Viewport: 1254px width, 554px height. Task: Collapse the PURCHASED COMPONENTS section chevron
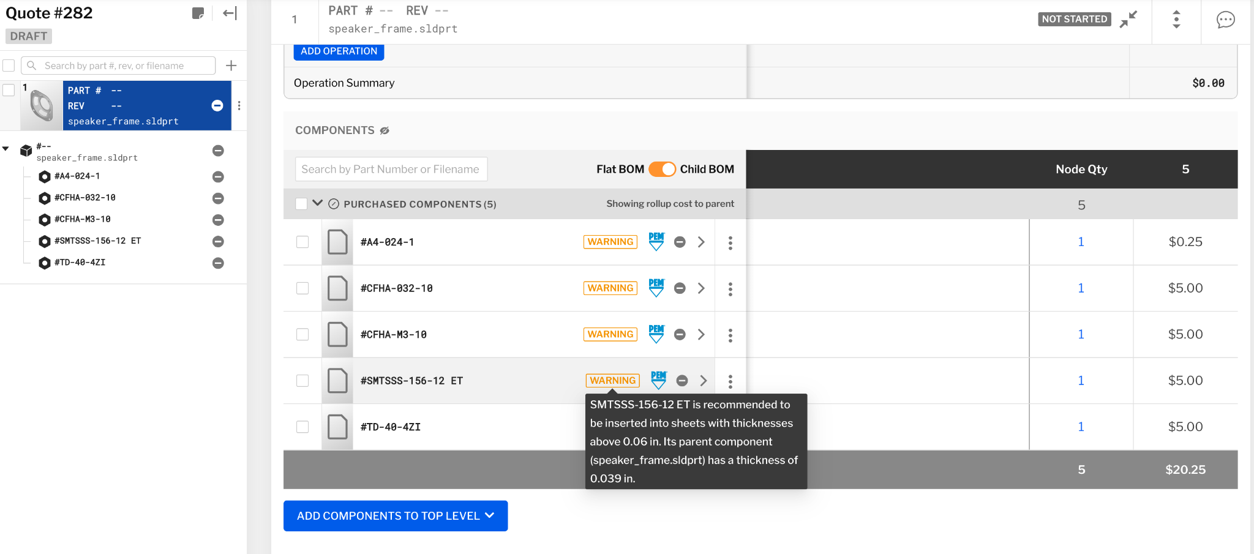[317, 203]
